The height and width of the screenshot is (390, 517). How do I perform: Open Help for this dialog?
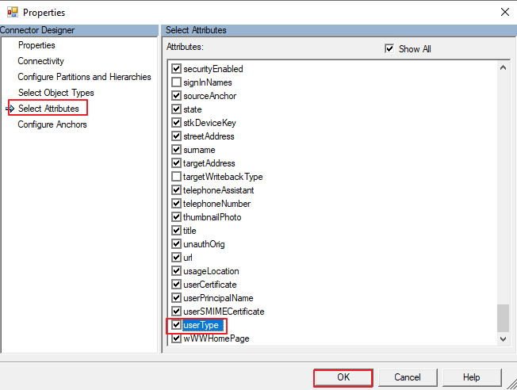(x=472, y=377)
